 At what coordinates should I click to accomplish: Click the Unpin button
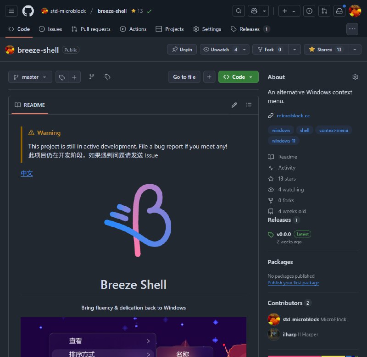pyautogui.click(x=182, y=49)
